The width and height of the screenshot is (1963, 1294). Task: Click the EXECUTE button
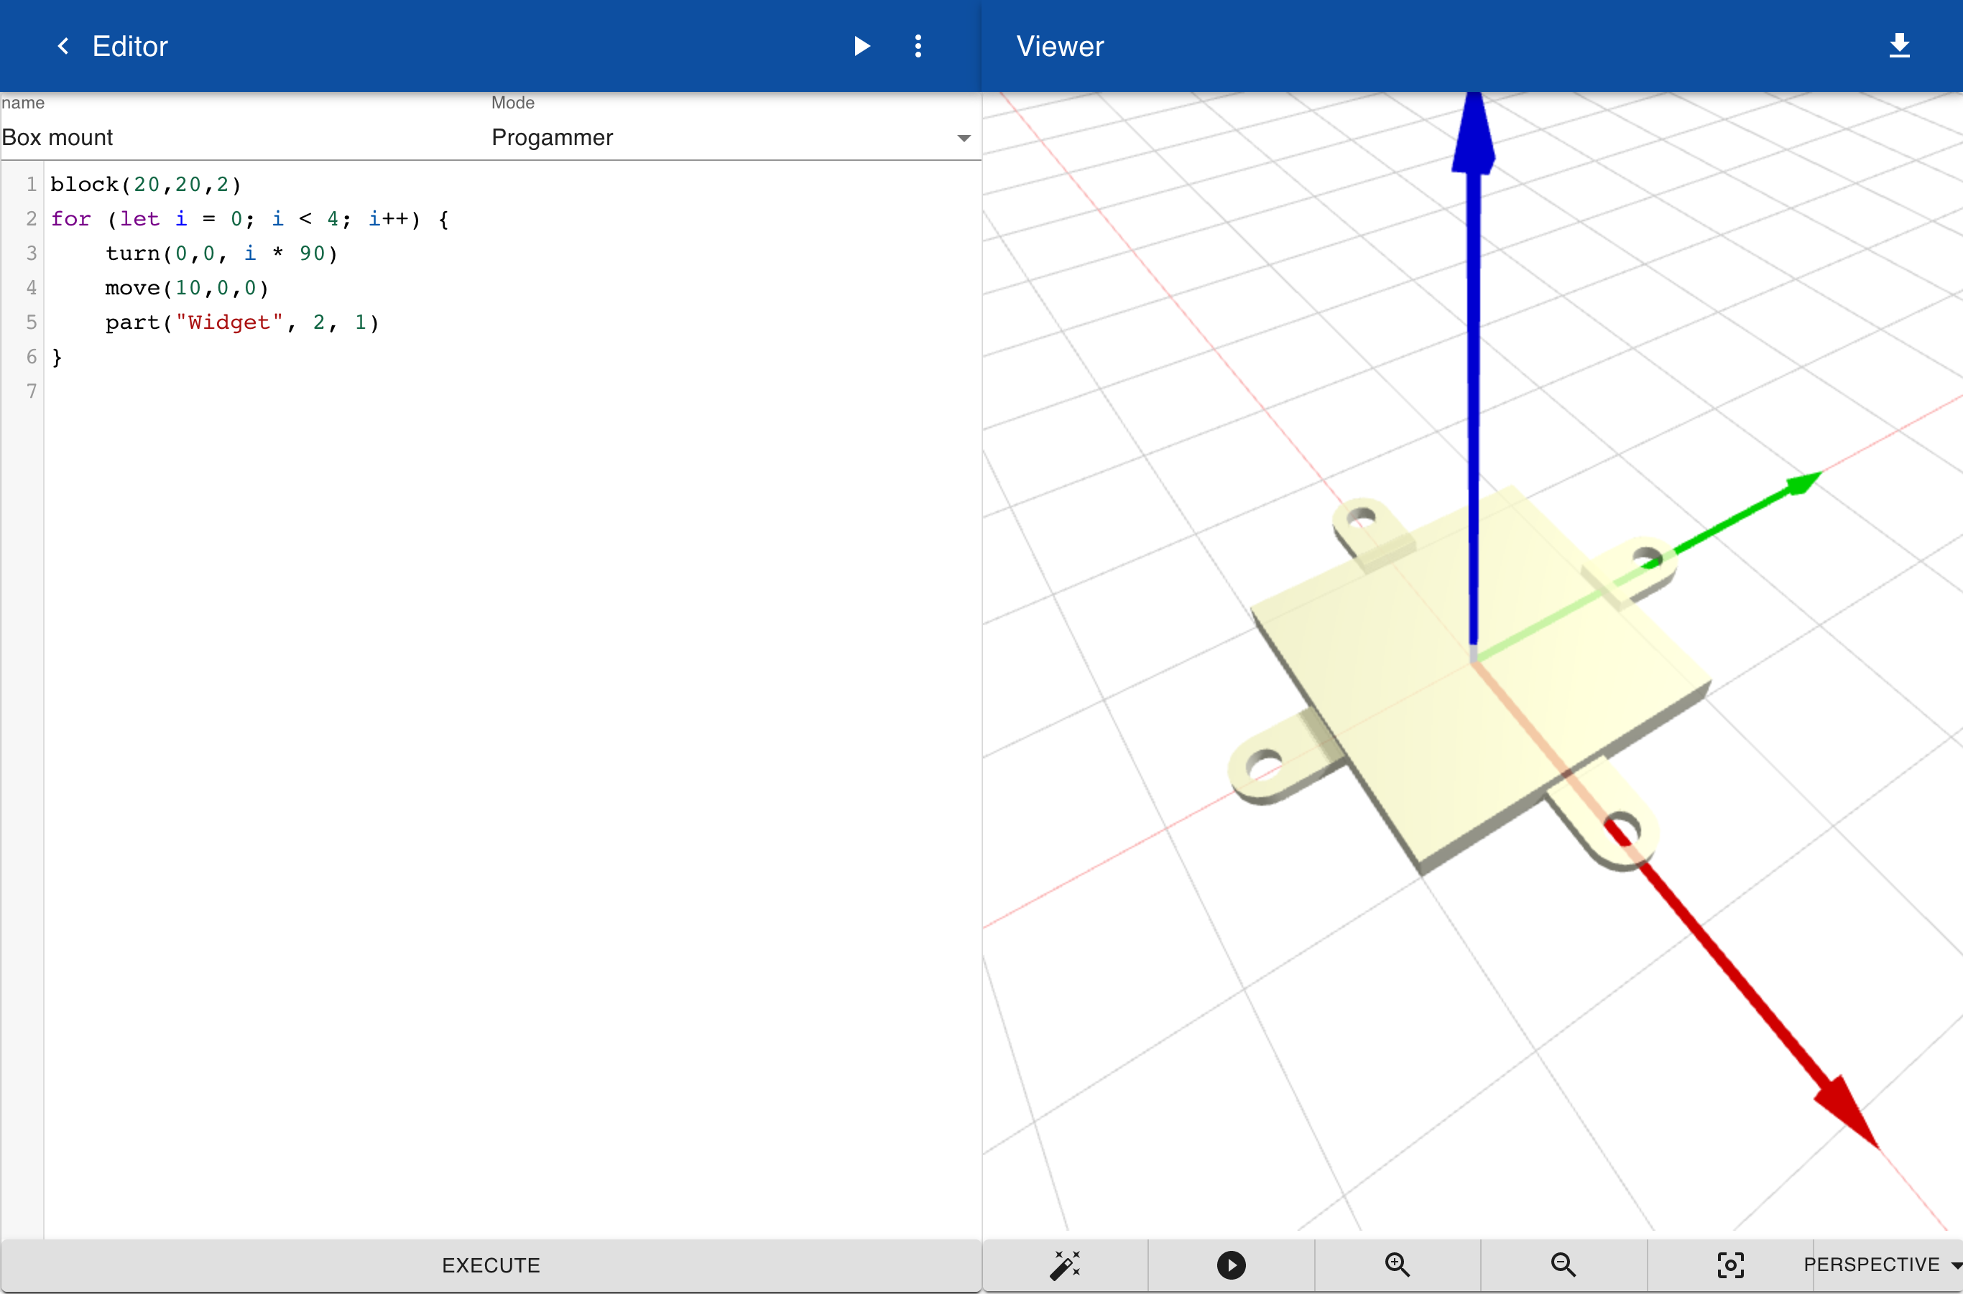click(x=491, y=1265)
